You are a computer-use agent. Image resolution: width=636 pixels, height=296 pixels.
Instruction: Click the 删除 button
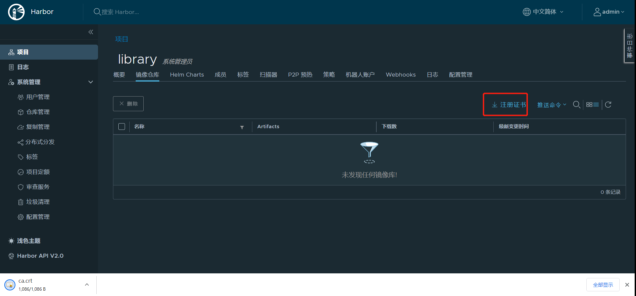pos(128,104)
